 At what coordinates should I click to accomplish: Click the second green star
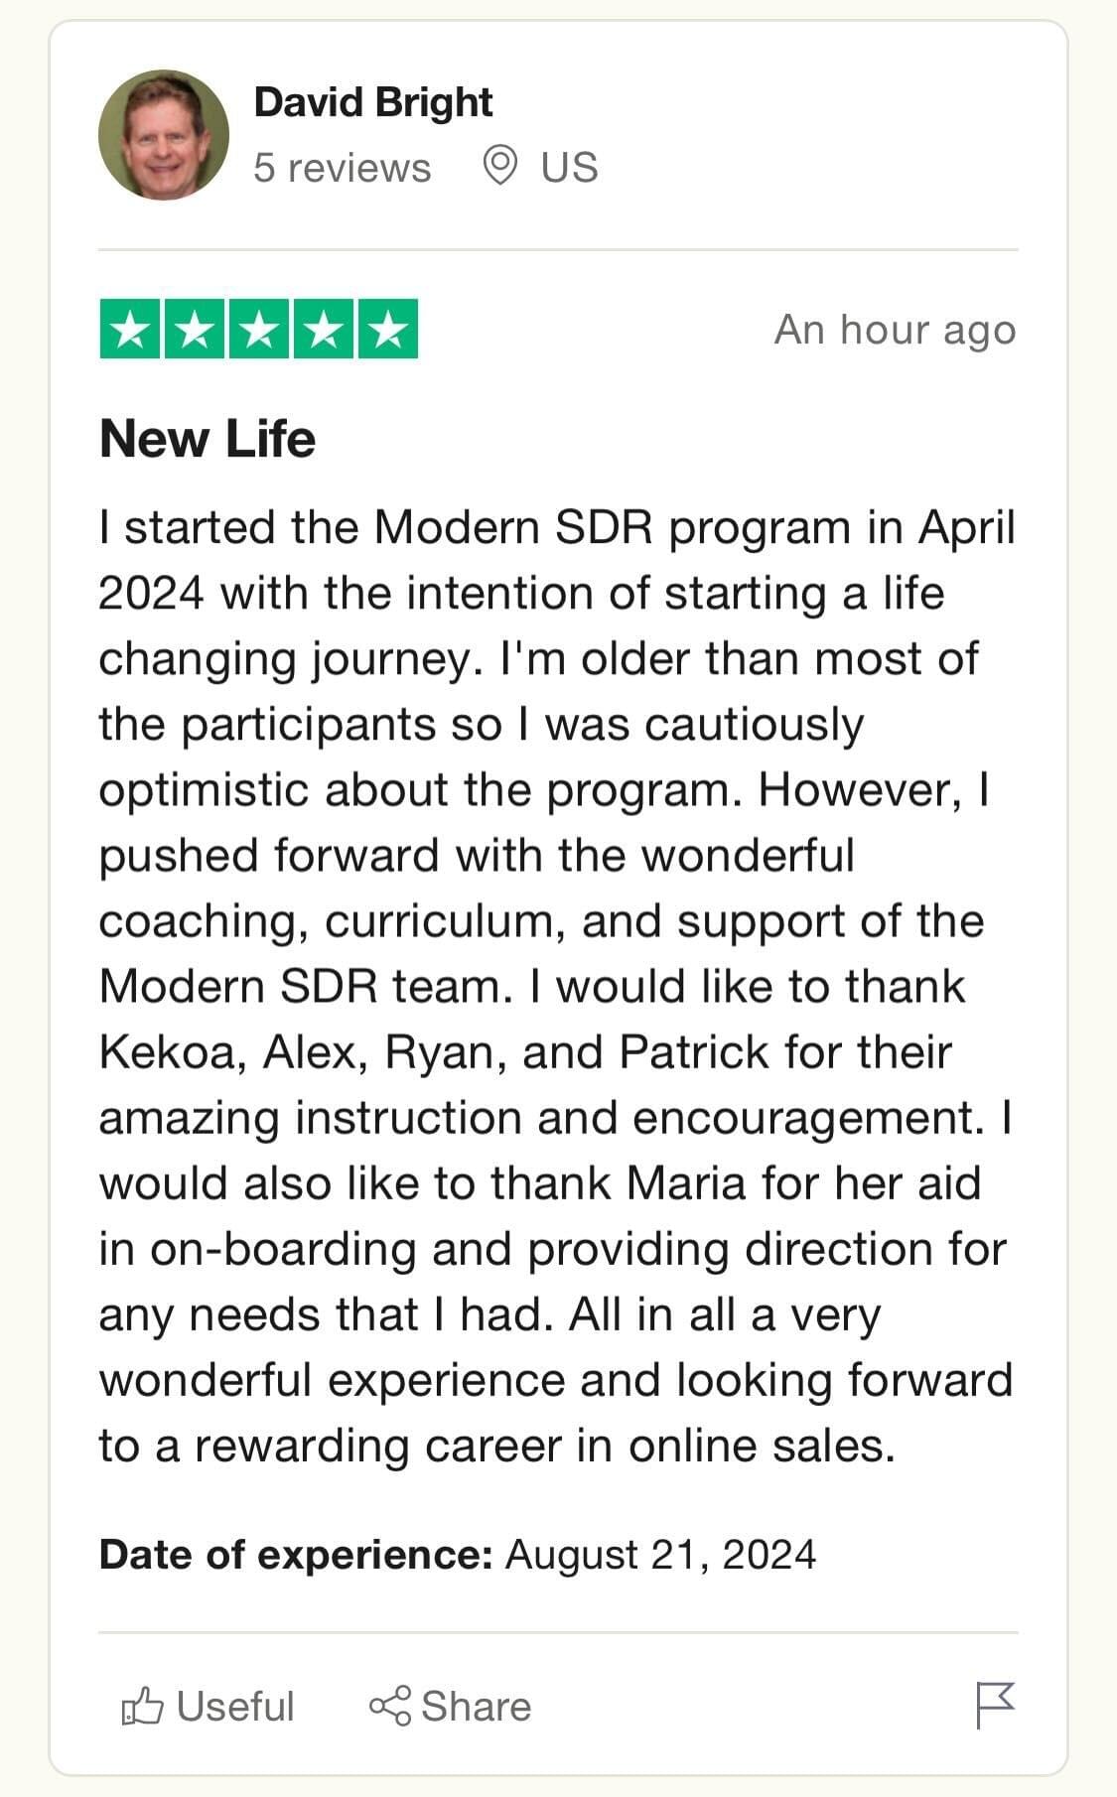[195, 329]
